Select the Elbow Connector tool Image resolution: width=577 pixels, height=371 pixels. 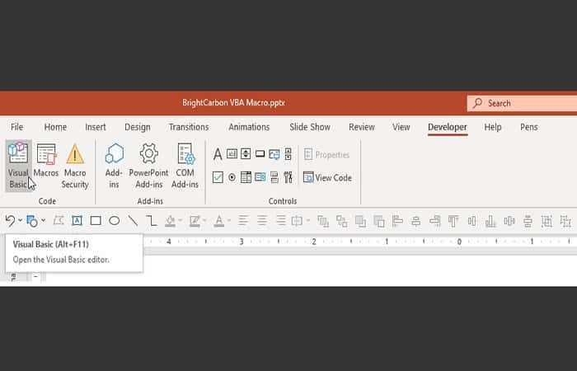[x=151, y=221]
